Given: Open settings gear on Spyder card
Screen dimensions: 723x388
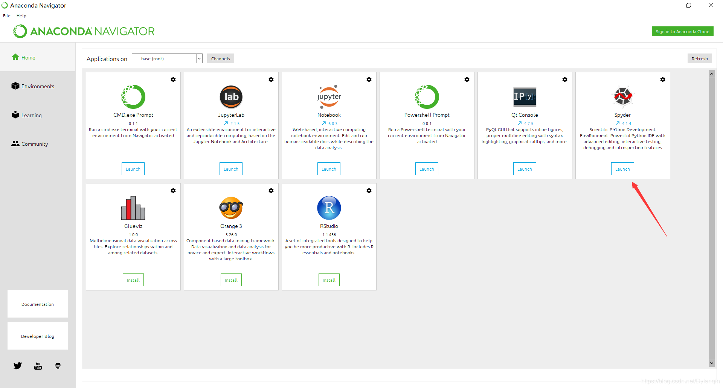Looking at the screenshot, I should 663,79.
